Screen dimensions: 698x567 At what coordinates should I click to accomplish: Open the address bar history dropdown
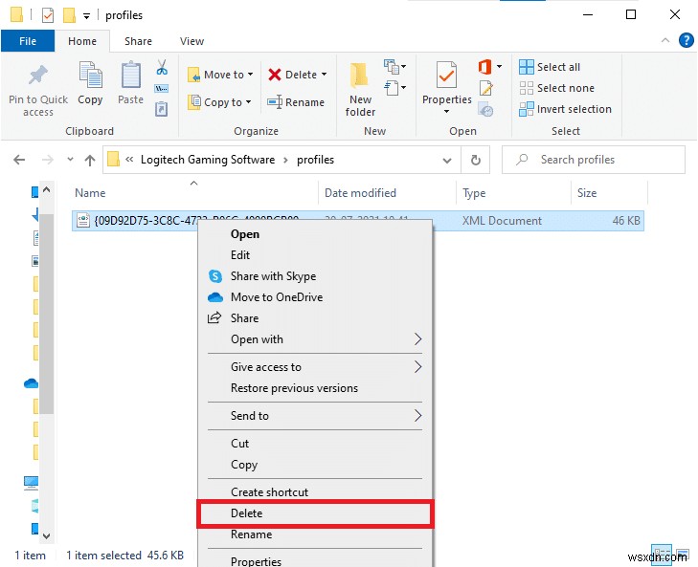pyautogui.click(x=447, y=160)
